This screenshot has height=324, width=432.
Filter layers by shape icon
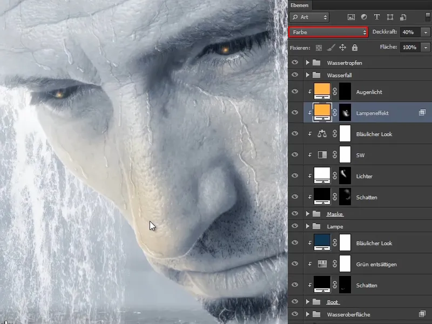tap(390, 17)
